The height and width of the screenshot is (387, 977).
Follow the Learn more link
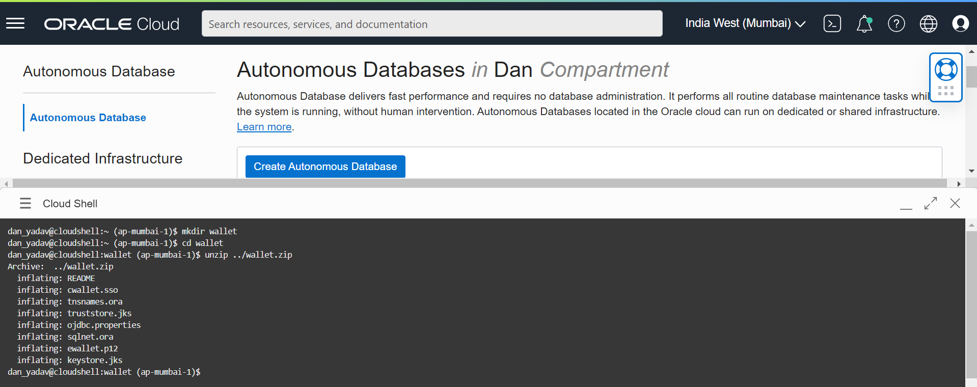tap(264, 127)
